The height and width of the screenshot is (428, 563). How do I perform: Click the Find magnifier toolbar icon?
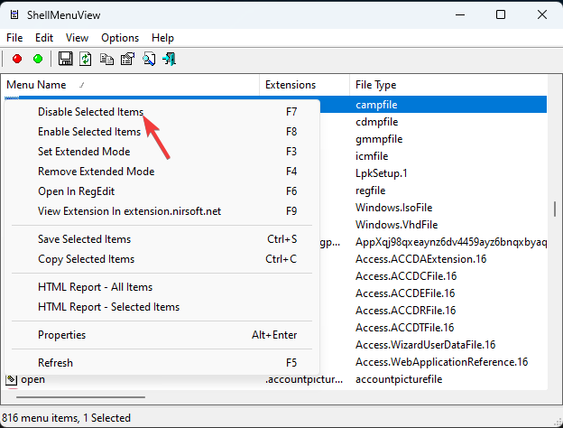point(148,59)
